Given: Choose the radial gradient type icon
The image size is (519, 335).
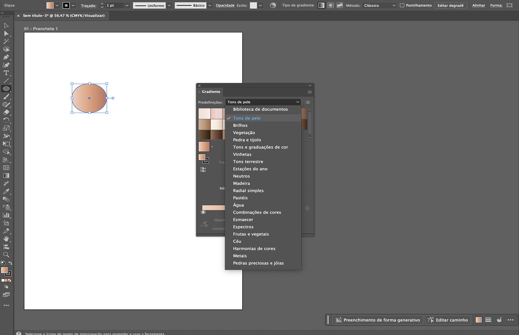Looking at the screenshot, I should (330, 5).
